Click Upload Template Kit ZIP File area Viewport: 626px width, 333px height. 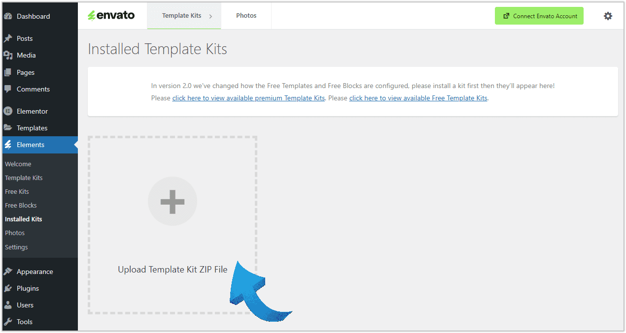(x=173, y=225)
